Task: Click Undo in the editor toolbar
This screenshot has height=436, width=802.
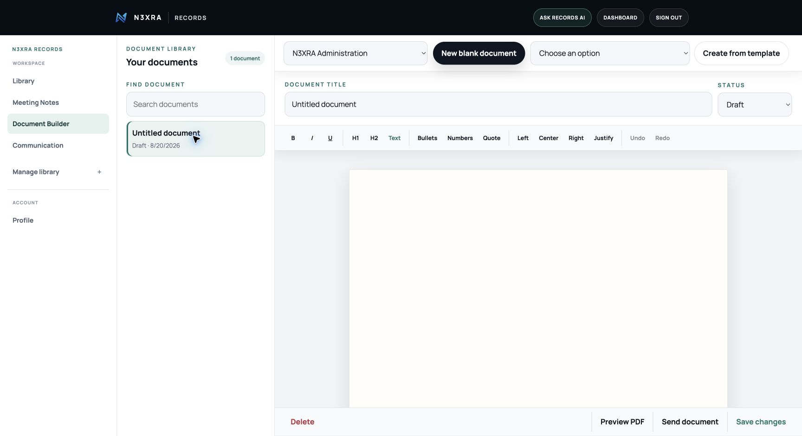Action: pos(638,138)
